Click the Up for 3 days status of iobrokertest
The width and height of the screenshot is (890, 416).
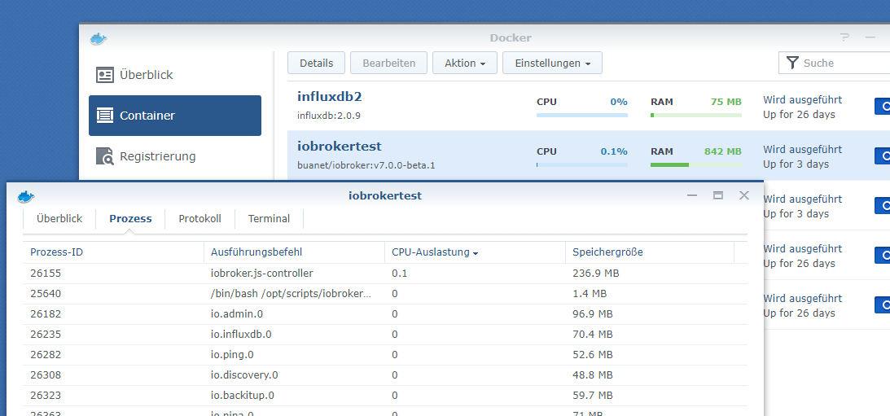(796, 164)
